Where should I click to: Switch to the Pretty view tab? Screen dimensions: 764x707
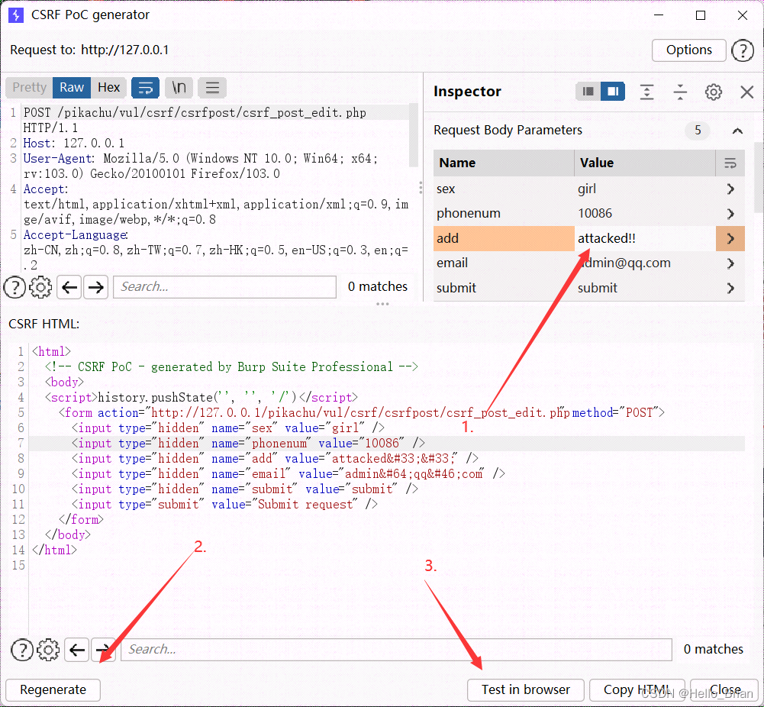coord(29,88)
